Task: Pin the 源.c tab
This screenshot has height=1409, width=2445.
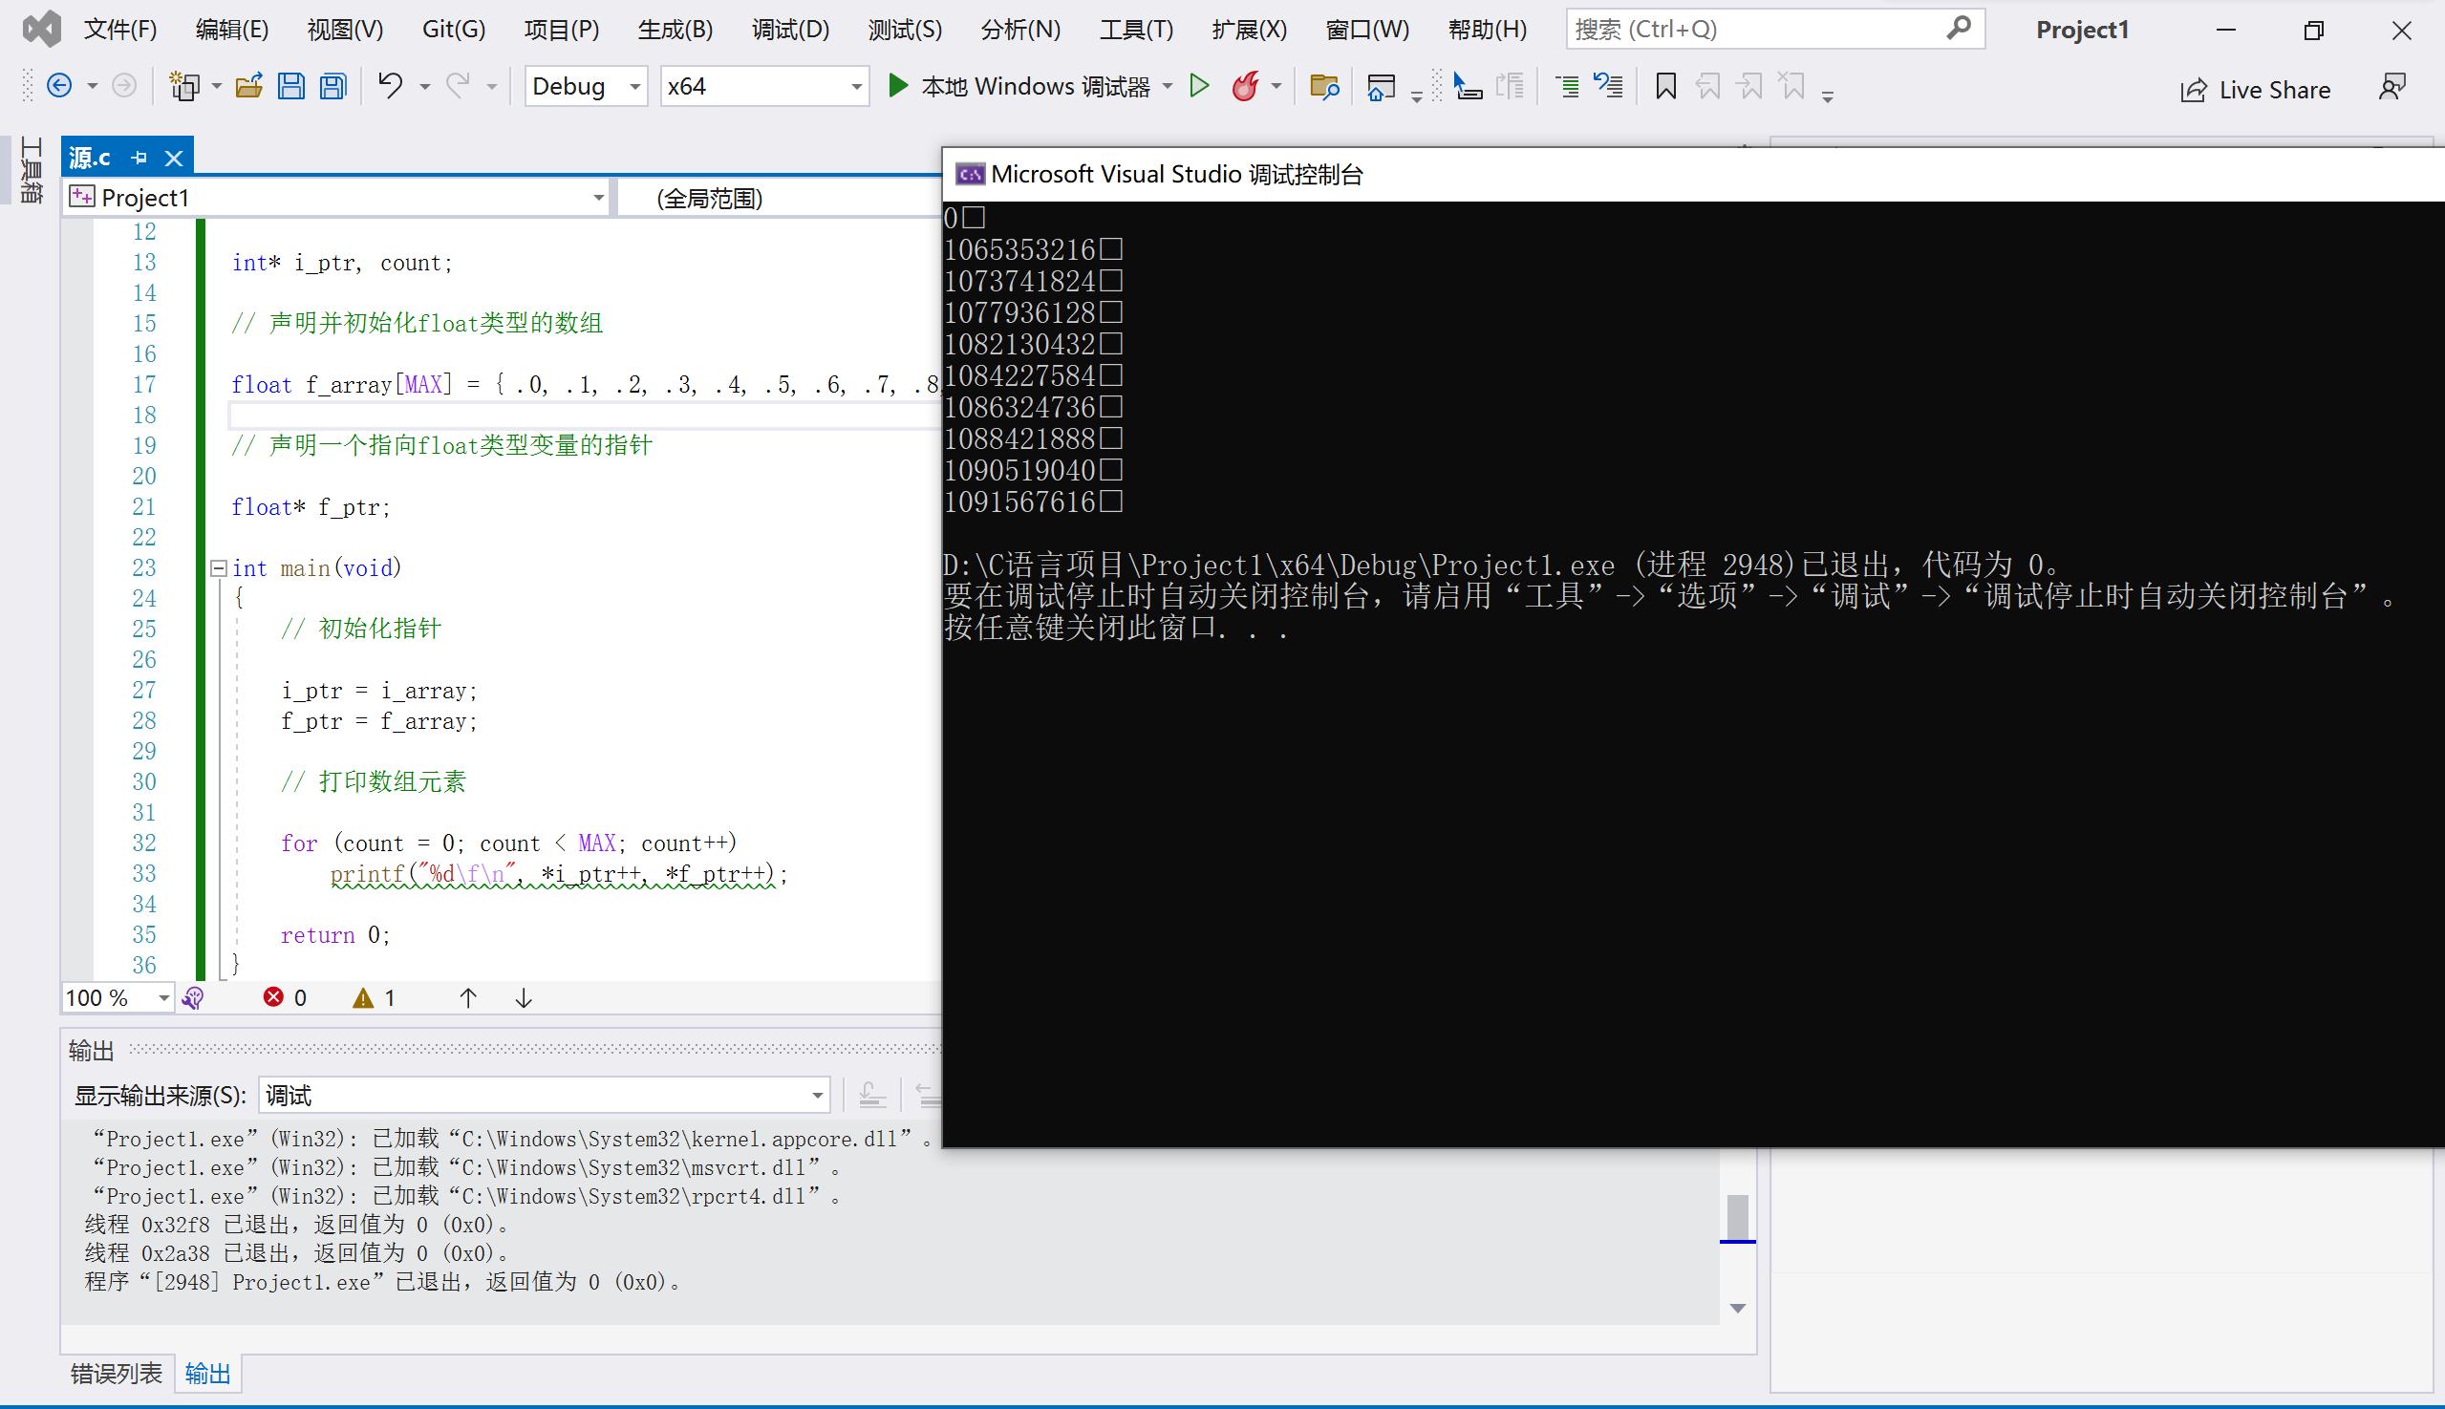Action: (x=139, y=157)
